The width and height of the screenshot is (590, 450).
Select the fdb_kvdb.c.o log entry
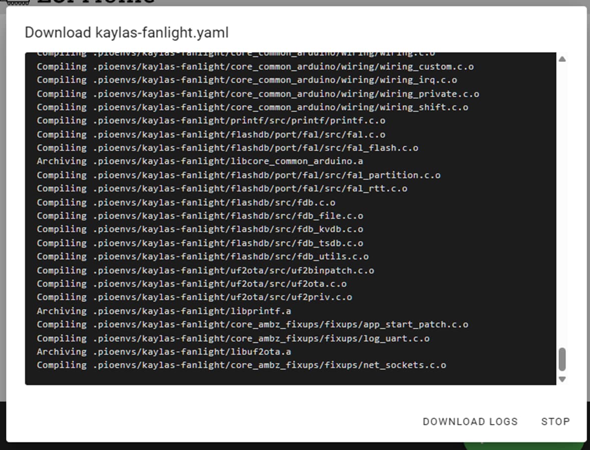[x=200, y=229]
